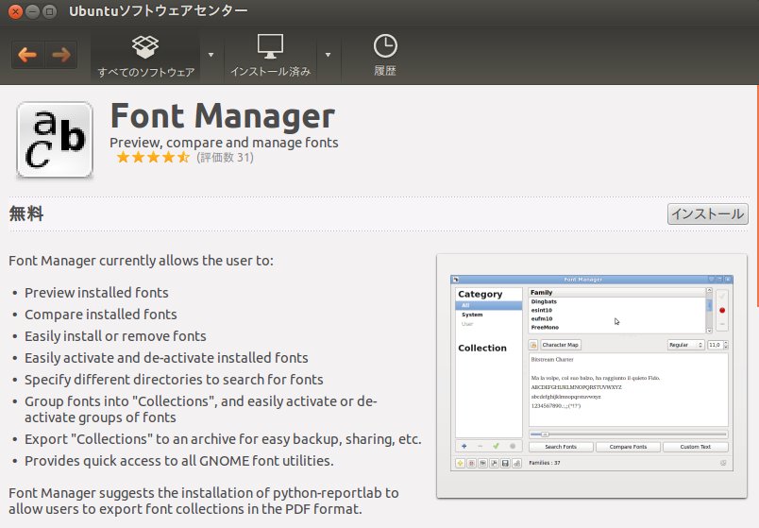Expand the インストール済み dropdown arrow
Image resolution: width=759 pixels, height=528 pixels.
[329, 55]
